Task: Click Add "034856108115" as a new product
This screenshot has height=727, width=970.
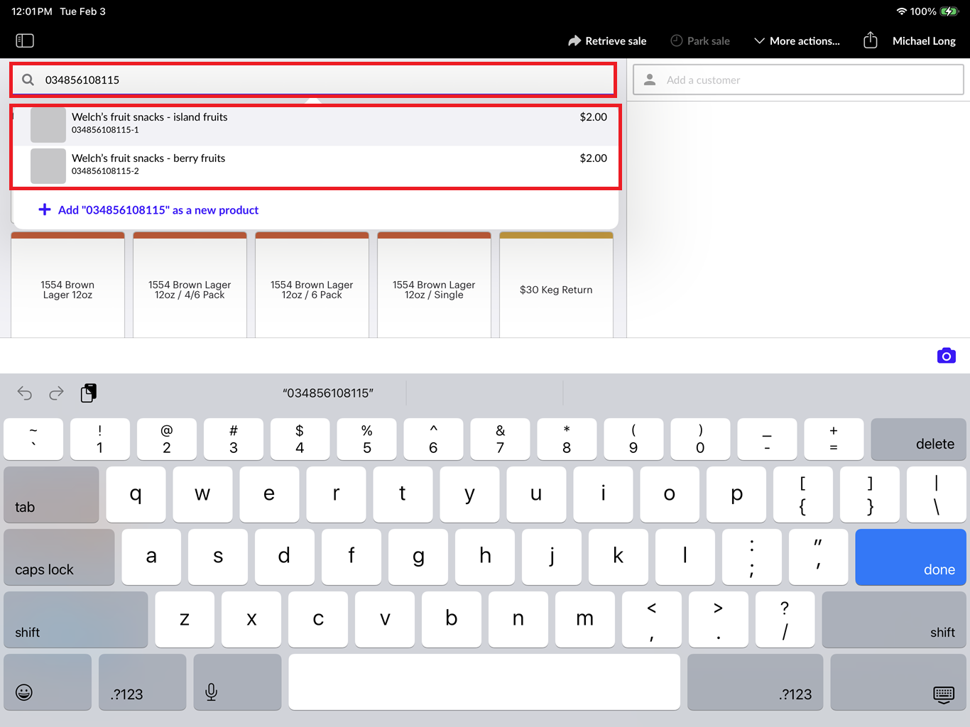Action: click(x=148, y=210)
